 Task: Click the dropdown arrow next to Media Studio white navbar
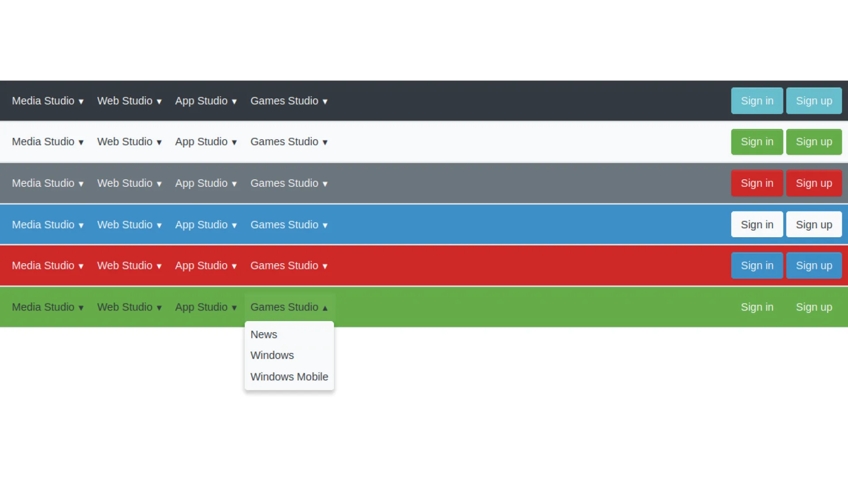81,142
